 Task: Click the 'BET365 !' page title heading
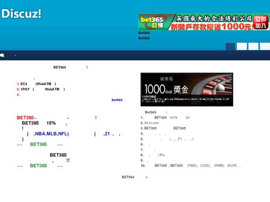click(71, 67)
